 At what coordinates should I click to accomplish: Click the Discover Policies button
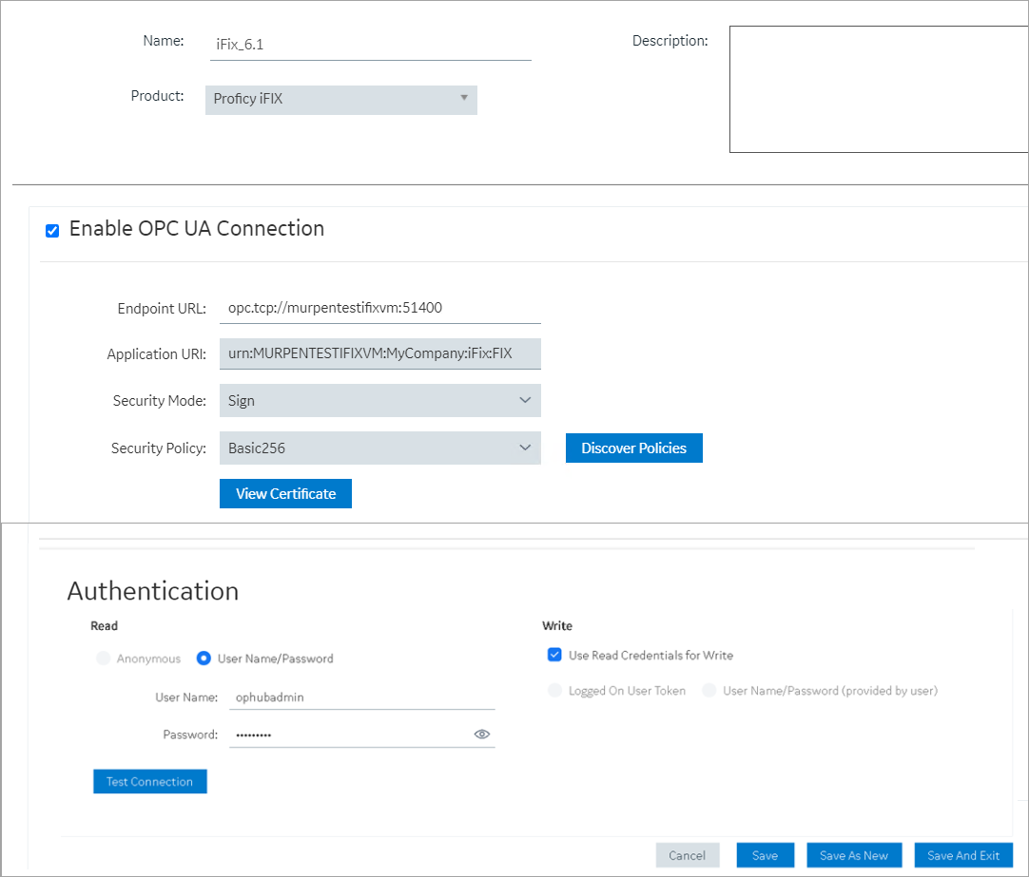pos(634,448)
